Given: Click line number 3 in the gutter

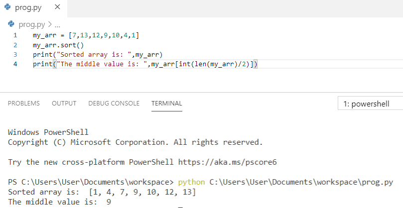Looking at the screenshot, I should (x=15, y=54).
